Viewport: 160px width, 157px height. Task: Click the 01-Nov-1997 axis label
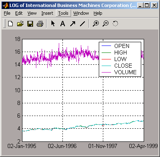[102, 146]
